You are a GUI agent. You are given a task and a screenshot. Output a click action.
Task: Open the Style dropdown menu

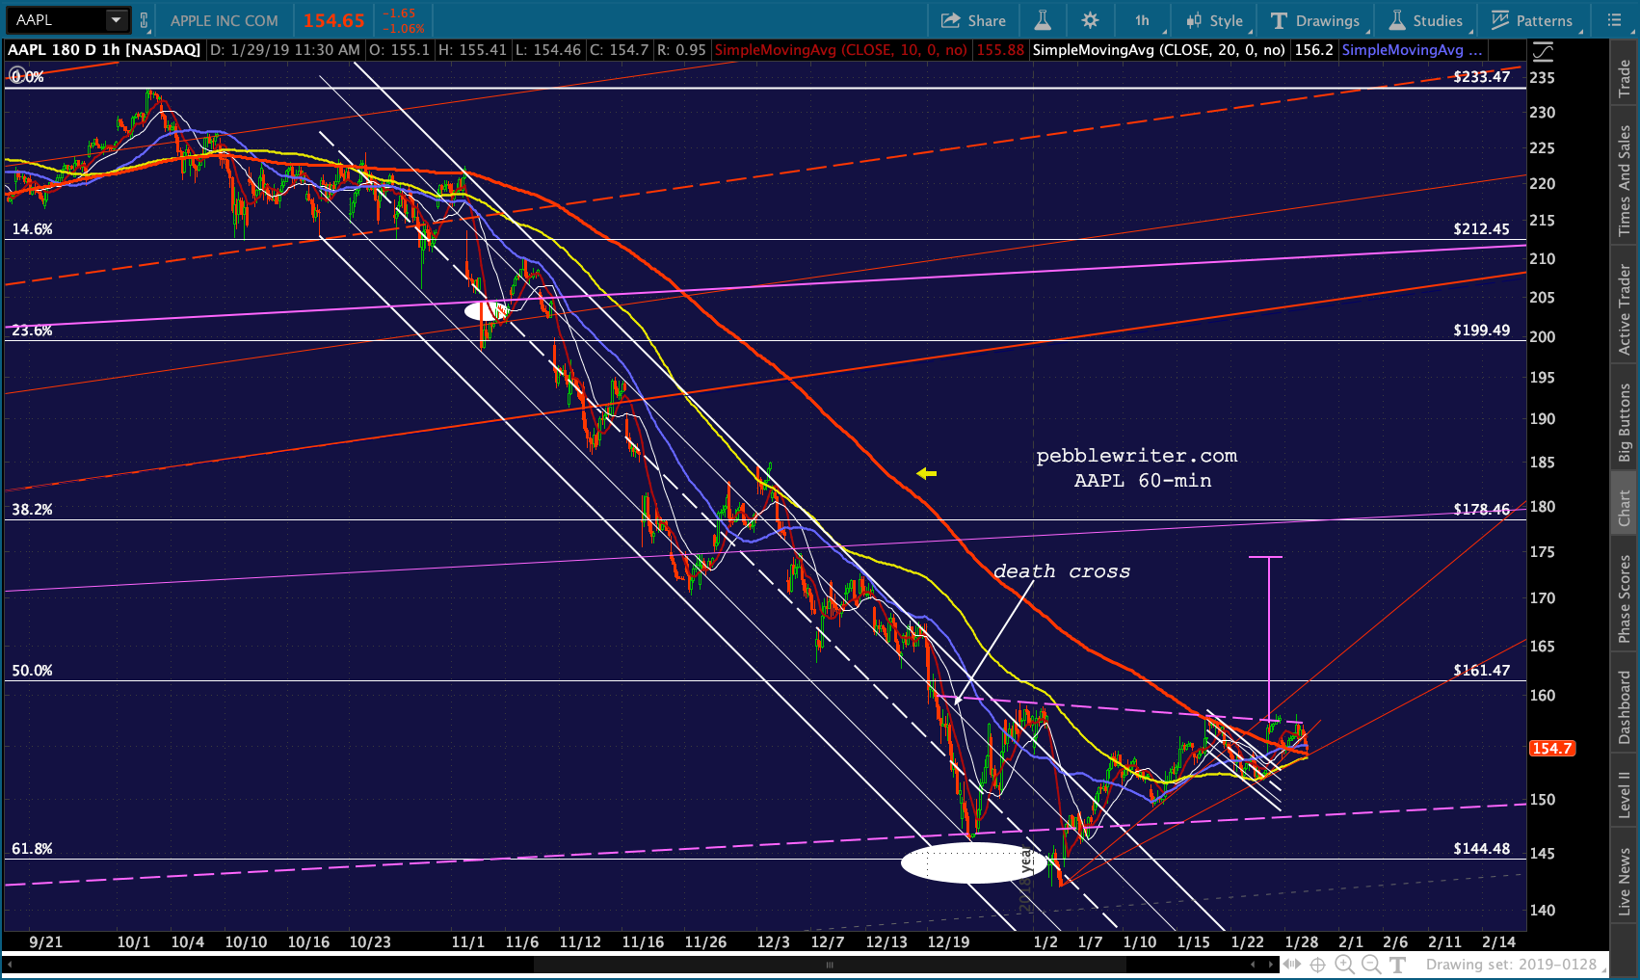1216,20
